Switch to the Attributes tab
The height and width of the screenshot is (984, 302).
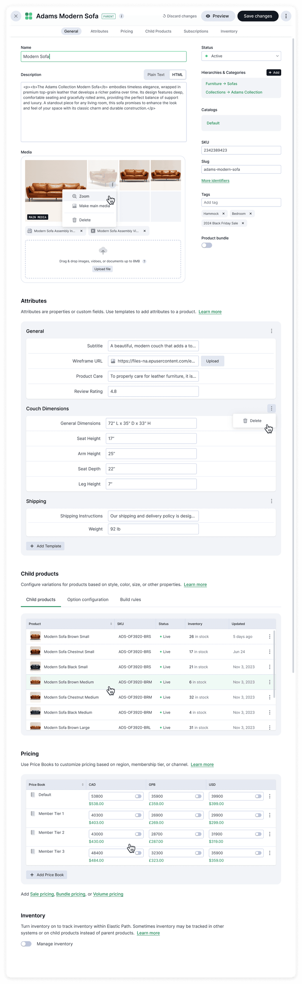coord(99,31)
